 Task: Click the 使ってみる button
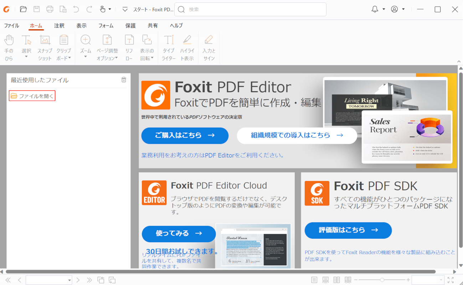click(179, 234)
